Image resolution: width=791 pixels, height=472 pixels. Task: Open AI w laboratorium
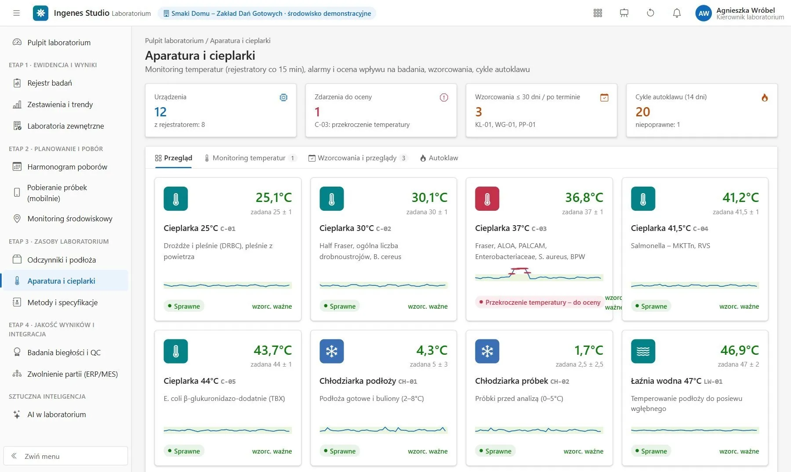pyautogui.click(x=65, y=414)
